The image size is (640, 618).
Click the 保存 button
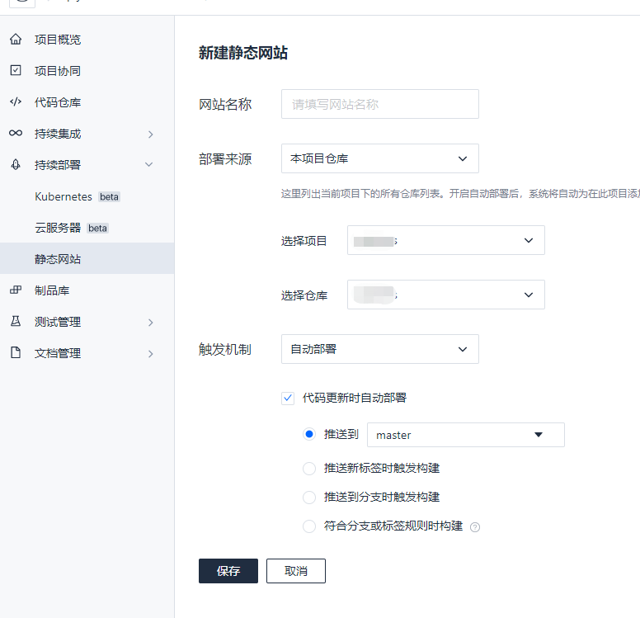click(x=228, y=571)
